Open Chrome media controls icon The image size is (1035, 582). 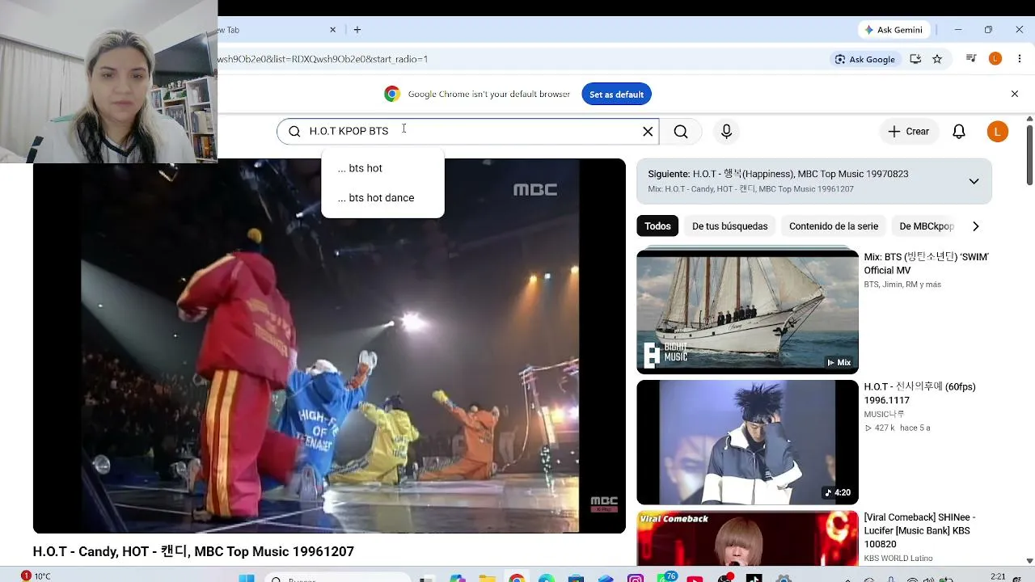[x=971, y=59]
